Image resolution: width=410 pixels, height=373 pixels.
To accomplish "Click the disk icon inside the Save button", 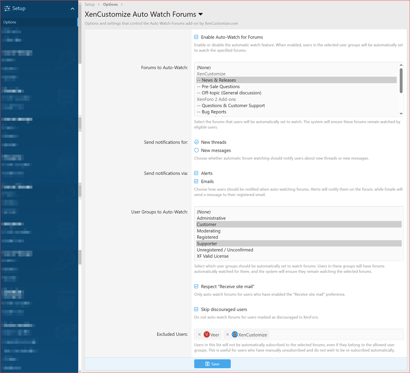I will tap(207, 364).
